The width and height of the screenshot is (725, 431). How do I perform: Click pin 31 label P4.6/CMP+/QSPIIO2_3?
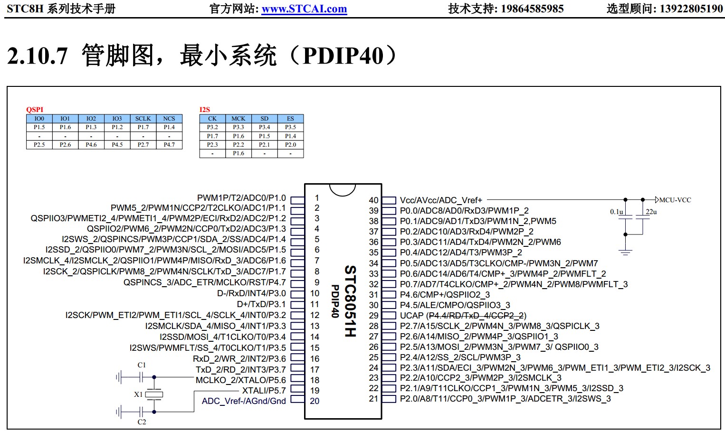[x=445, y=295]
